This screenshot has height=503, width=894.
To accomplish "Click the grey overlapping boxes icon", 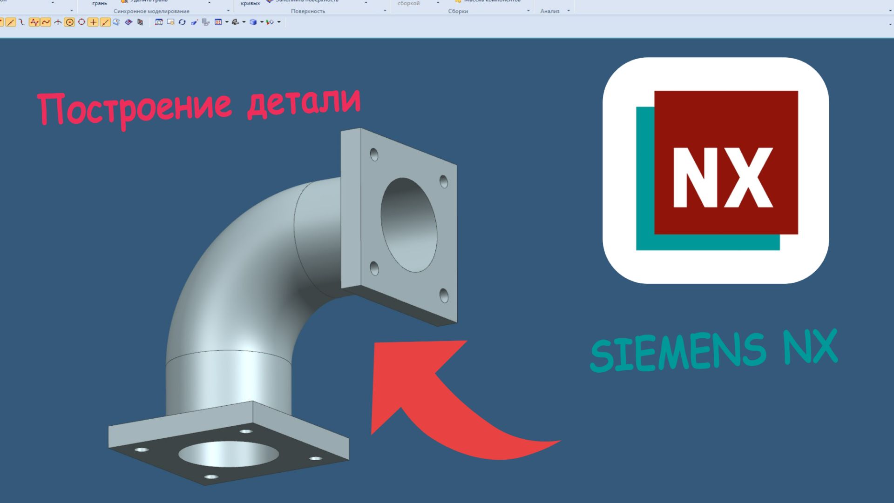I will pyautogui.click(x=206, y=22).
